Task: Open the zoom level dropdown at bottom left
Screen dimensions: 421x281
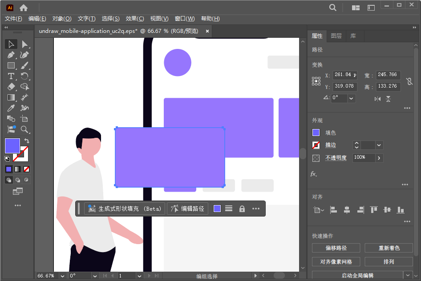Action: (62, 275)
